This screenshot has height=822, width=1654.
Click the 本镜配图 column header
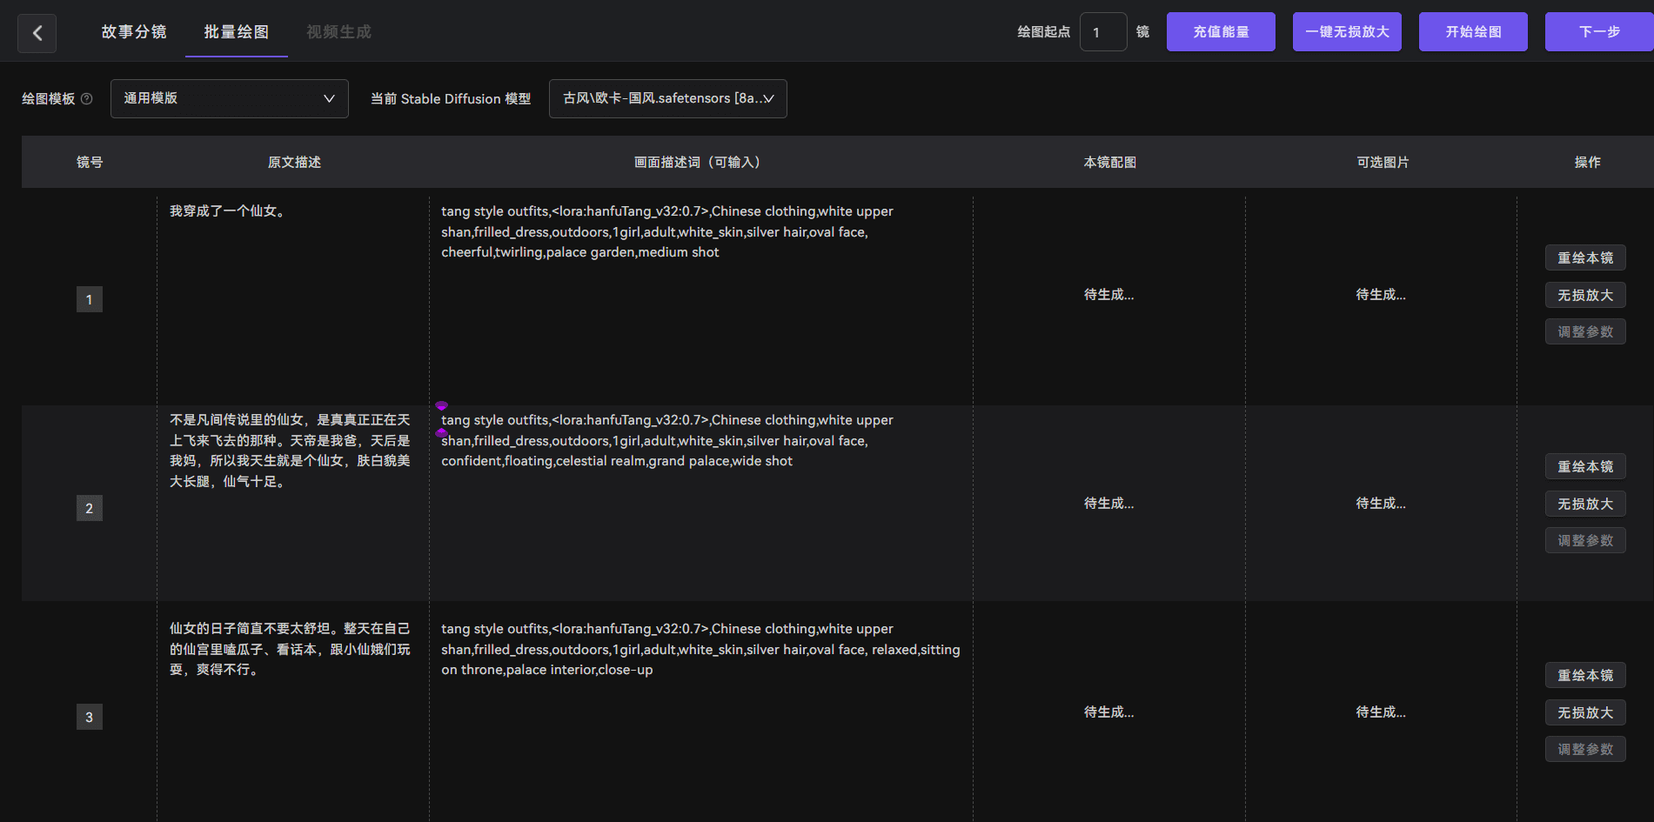(x=1109, y=162)
